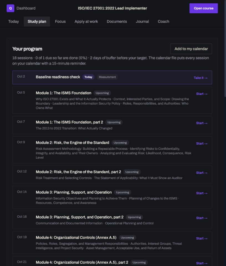Switch to the Today tab
Viewport: 226px width, 266px height.
[x=14, y=22]
